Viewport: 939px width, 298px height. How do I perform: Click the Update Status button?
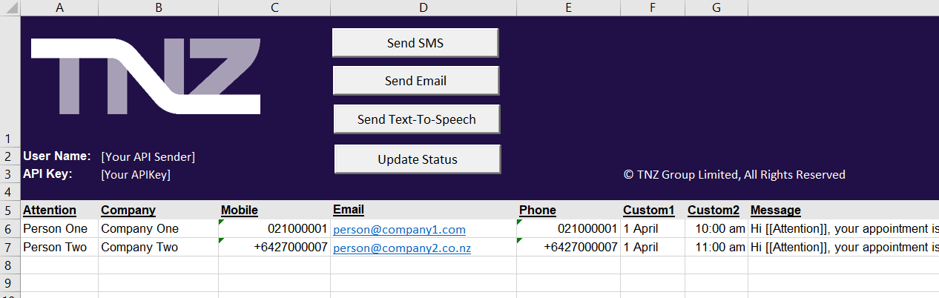(x=417, y=159)
